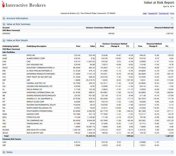Click the Expand All link
The width and height of the screenshot is (176, 156).
[x=153, y=13]
